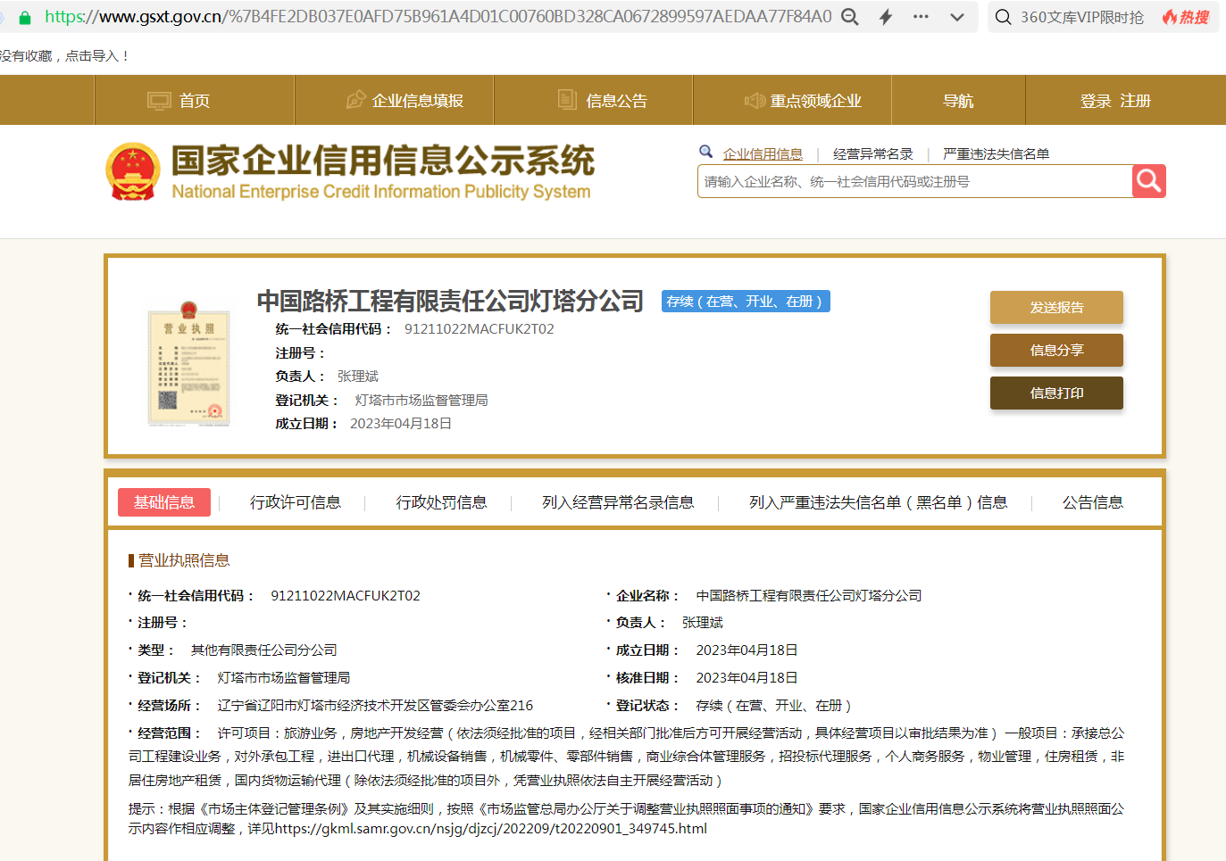Select 经营异常名录 search category
This screenshot has width=1226, height=861.
872,154
